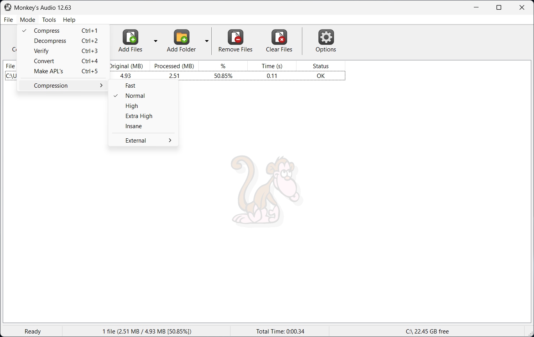The height and width of the screenshot is (337, 534).
Task: Expand the External compression submenu
Action: click(x=143, y=141)
